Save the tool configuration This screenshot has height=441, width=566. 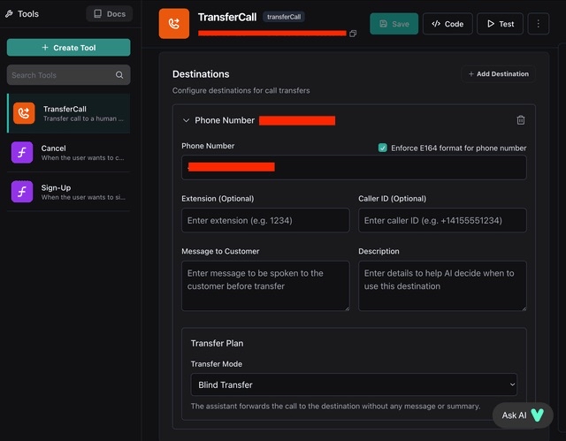tap(394, 24)
